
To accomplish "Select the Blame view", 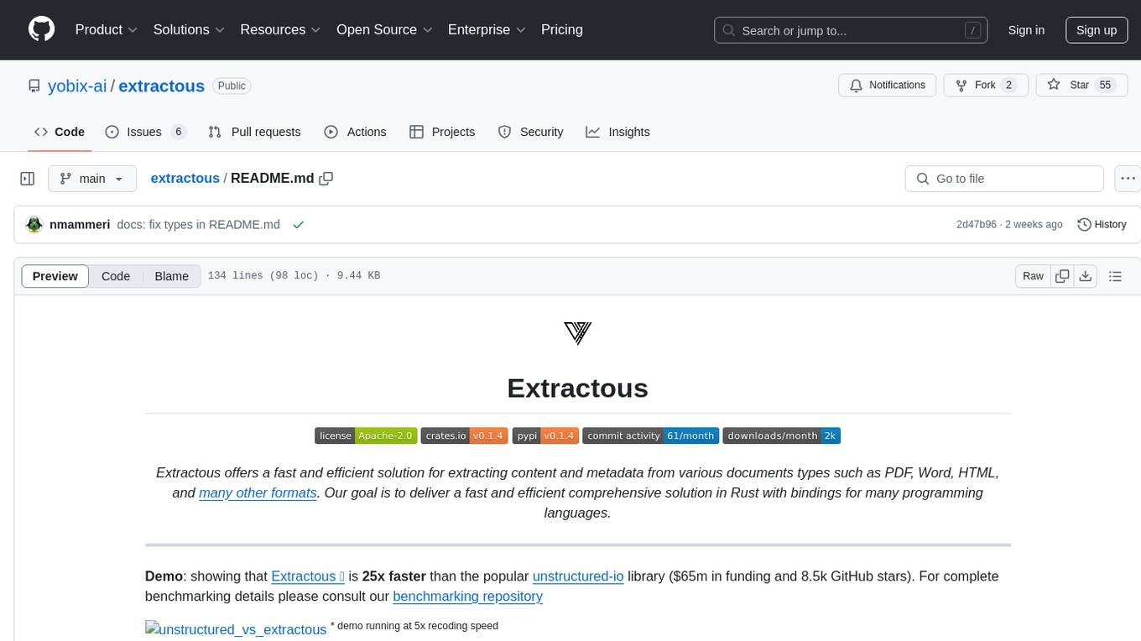I will click(171, 276).
